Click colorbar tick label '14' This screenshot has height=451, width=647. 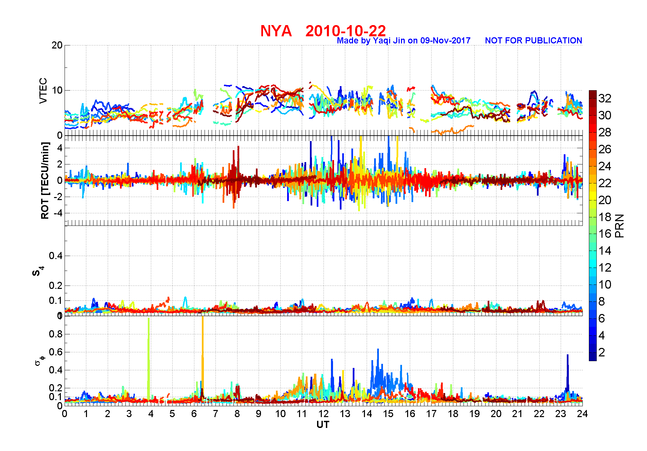coord(605,251)
